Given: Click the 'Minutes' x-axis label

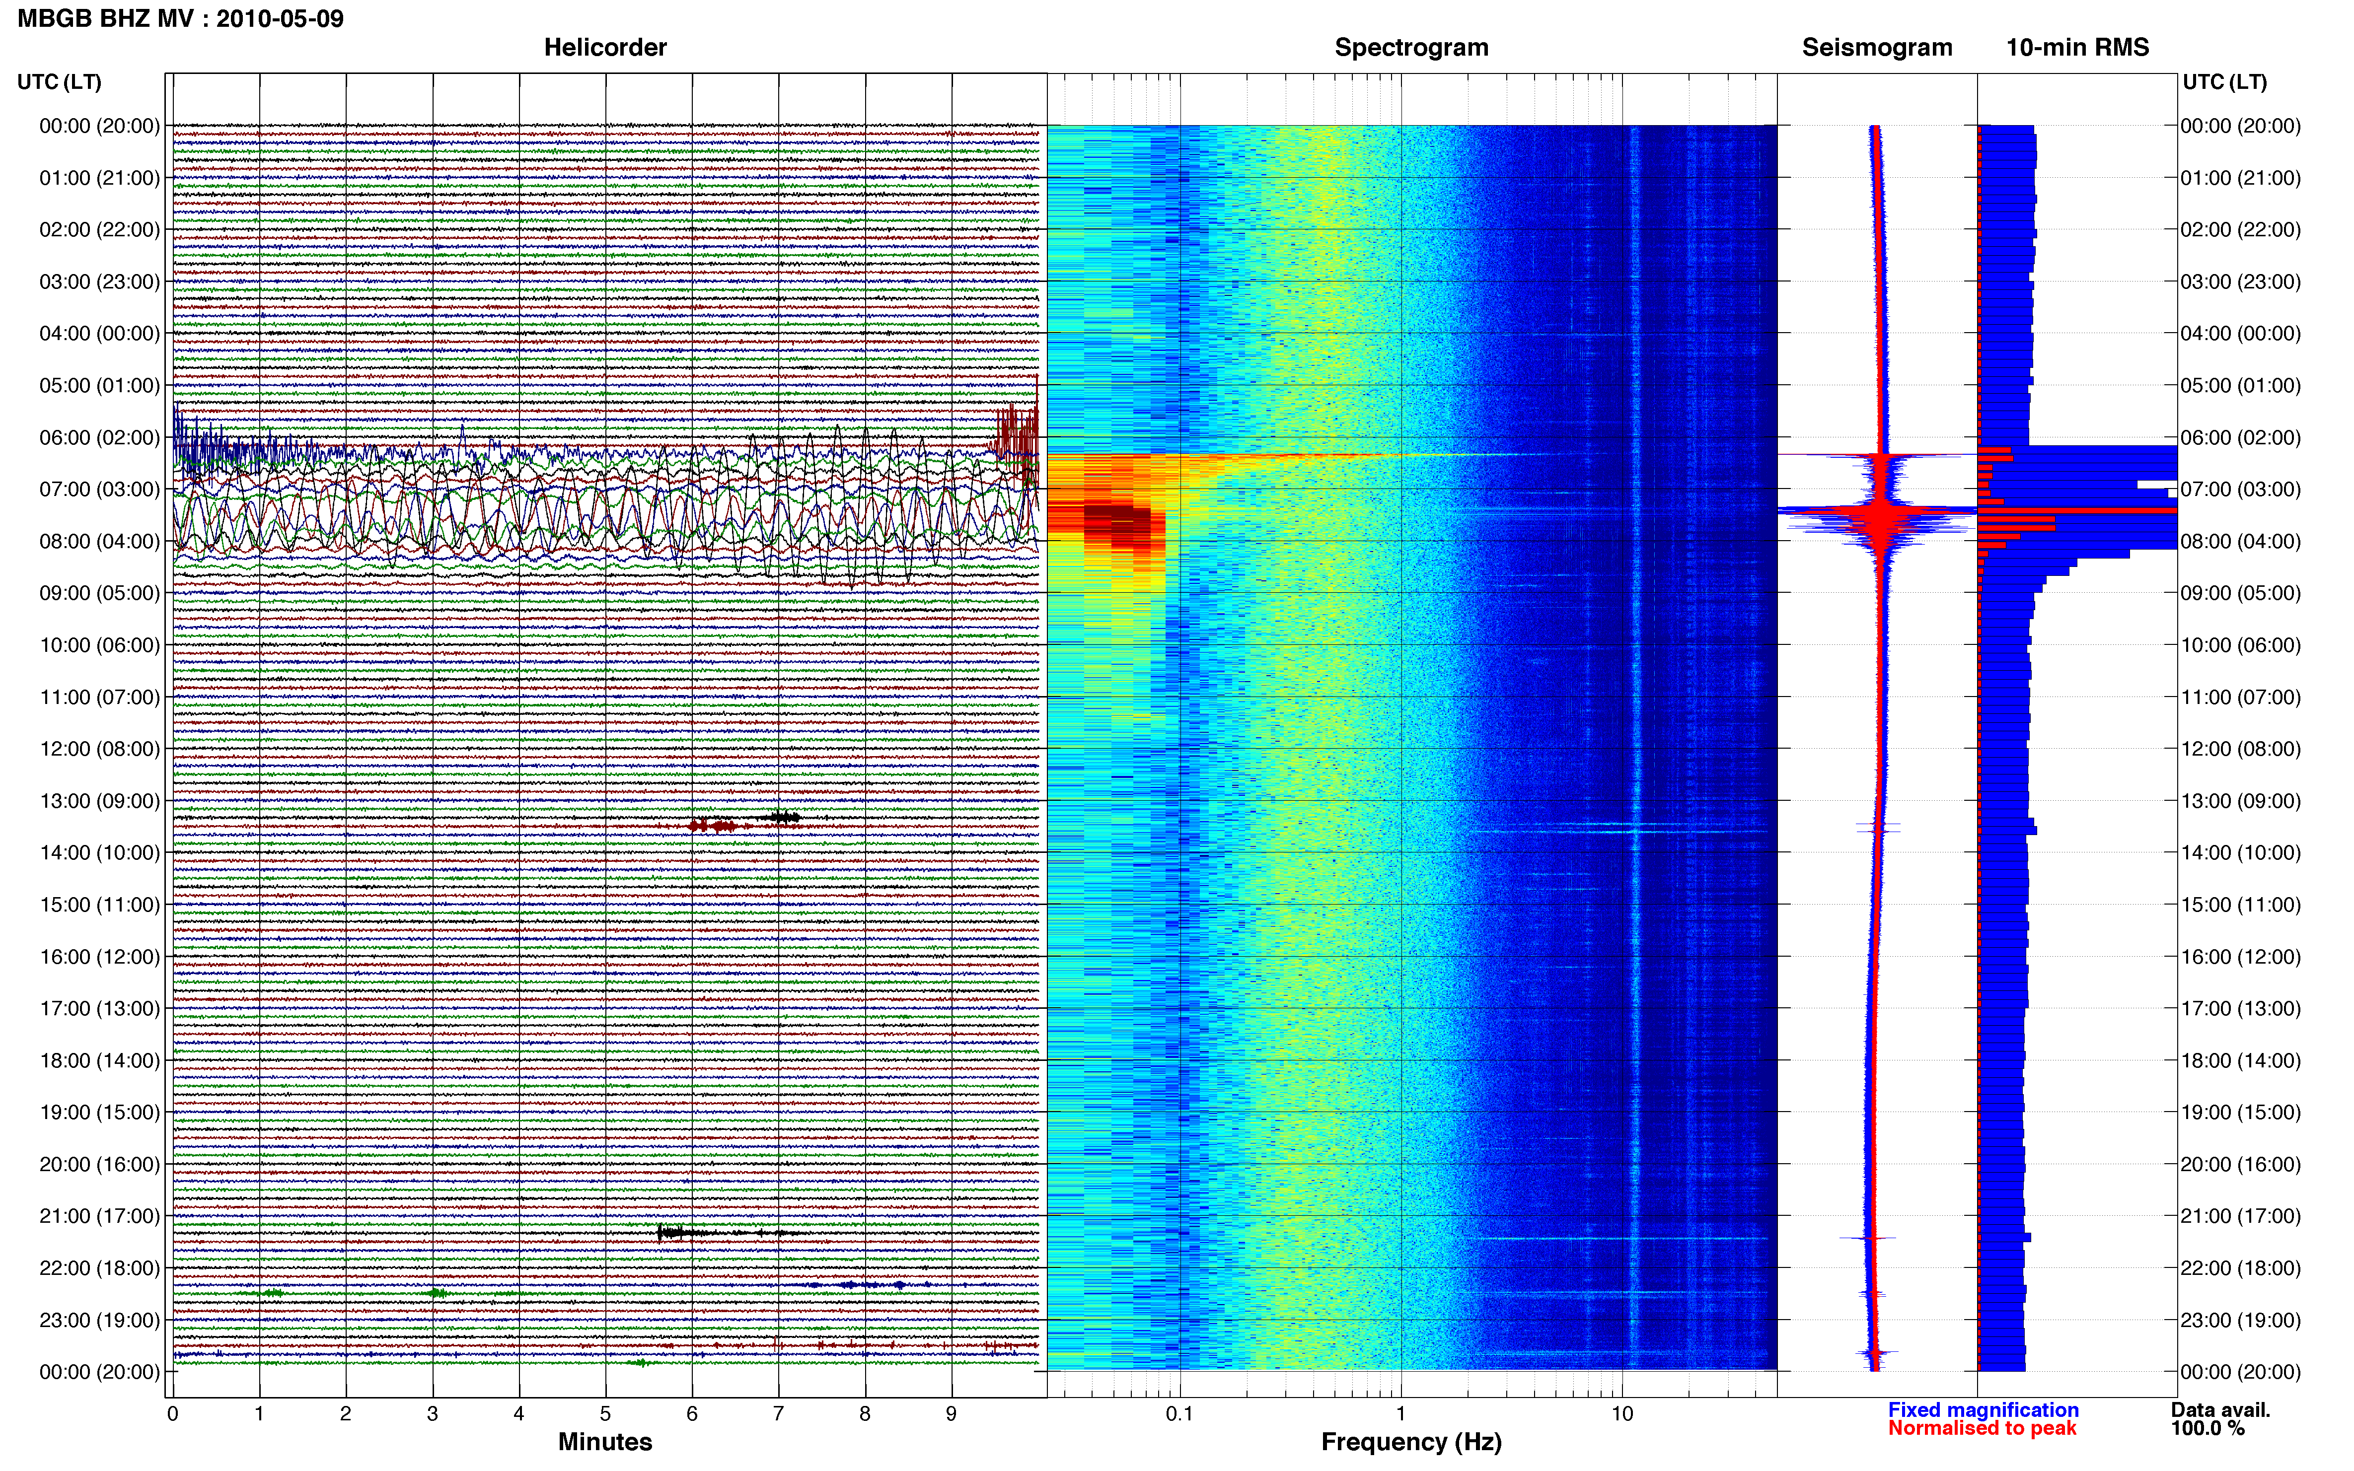Looking at the screenshot, I should [605, 1442].
